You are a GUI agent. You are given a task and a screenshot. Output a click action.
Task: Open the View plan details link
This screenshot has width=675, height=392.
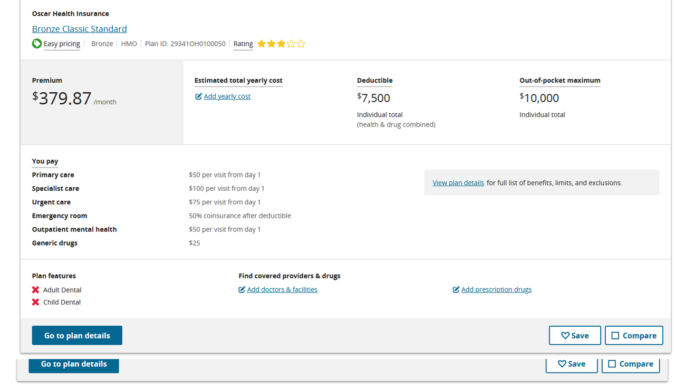coord(458,183)
